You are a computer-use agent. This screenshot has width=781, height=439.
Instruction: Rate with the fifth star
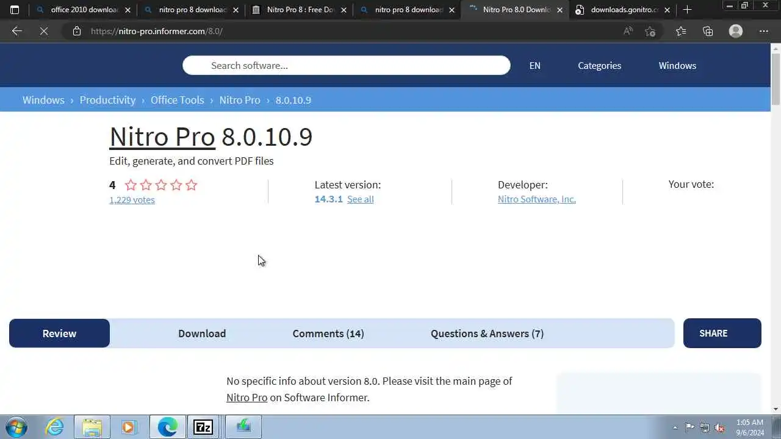[x=192, y=185]
